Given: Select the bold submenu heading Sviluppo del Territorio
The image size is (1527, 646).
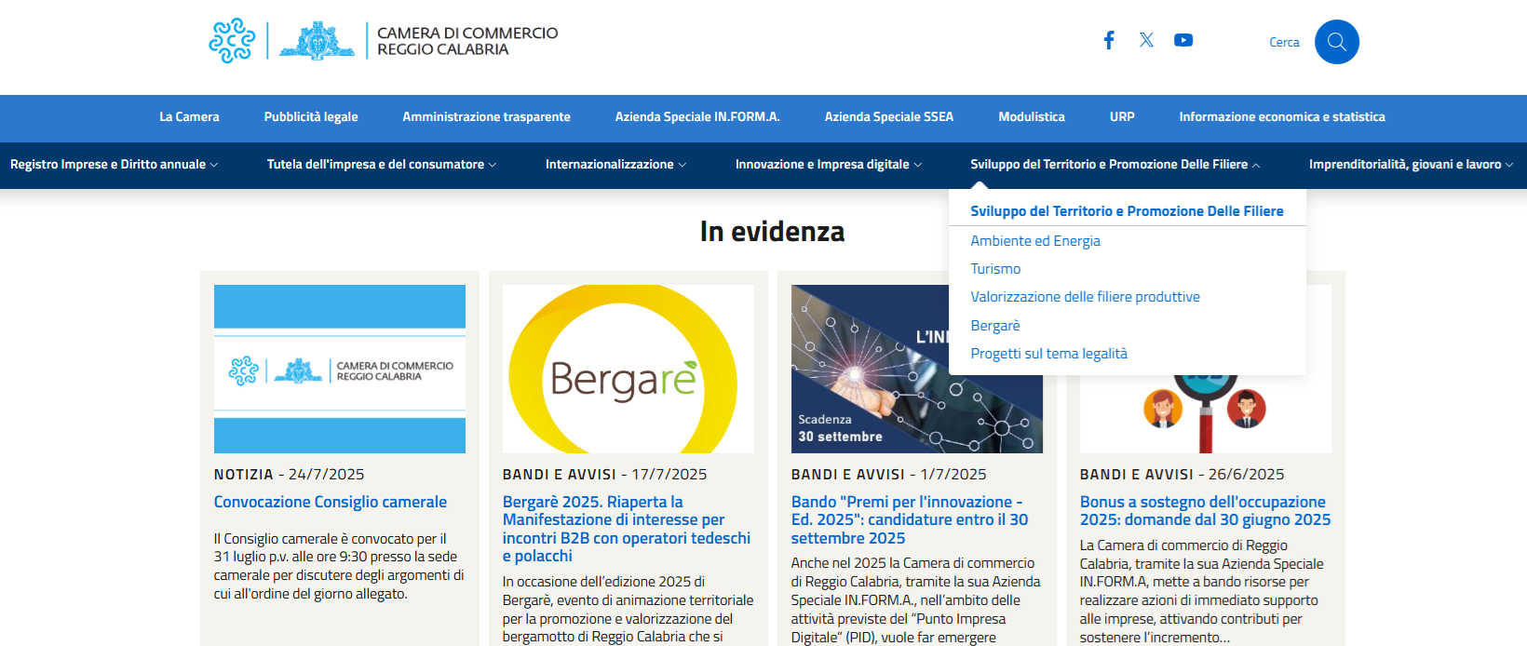Looking at the screenshot, I should click(1127, 211).
